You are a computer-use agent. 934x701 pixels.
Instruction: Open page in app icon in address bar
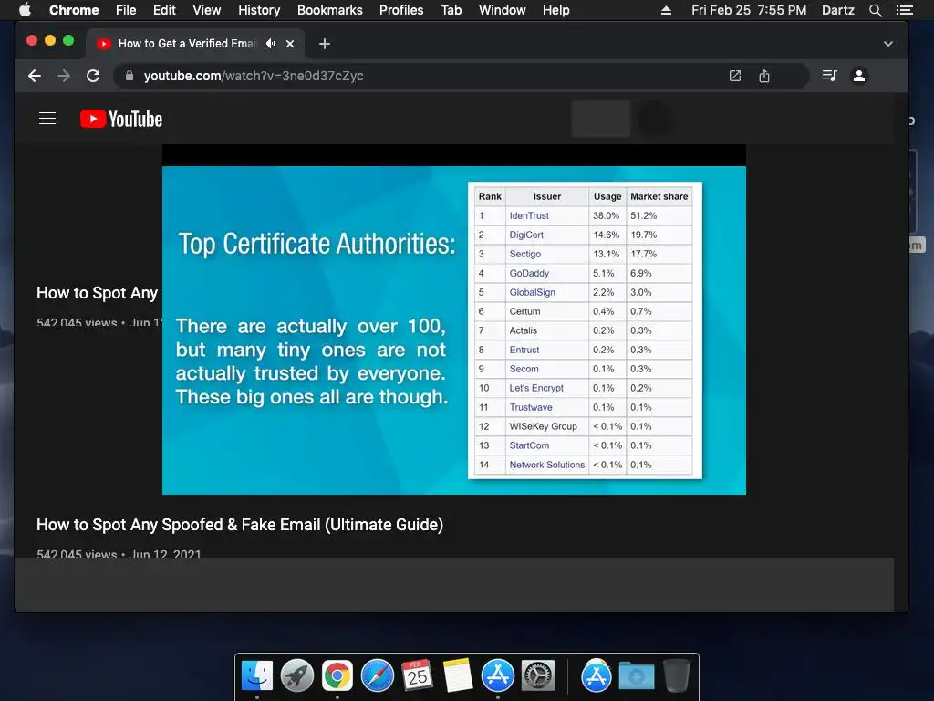pos(735,76)
